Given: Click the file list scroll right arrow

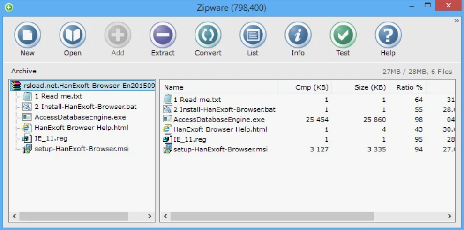Looking at the screenshot, I should [450, 216].
